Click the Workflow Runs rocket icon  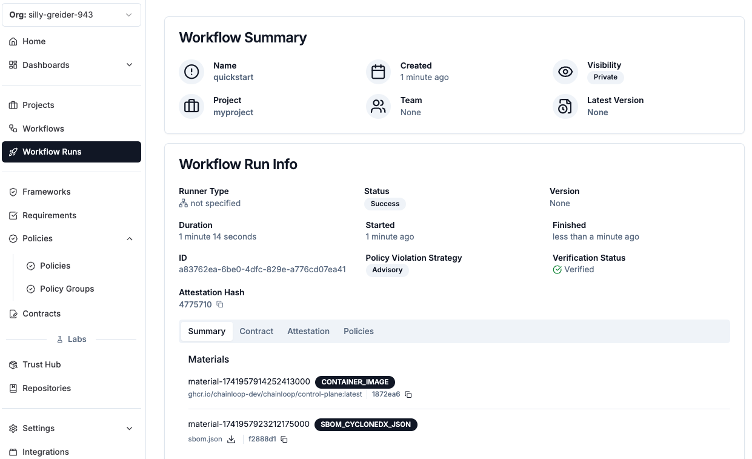[13, 152]
